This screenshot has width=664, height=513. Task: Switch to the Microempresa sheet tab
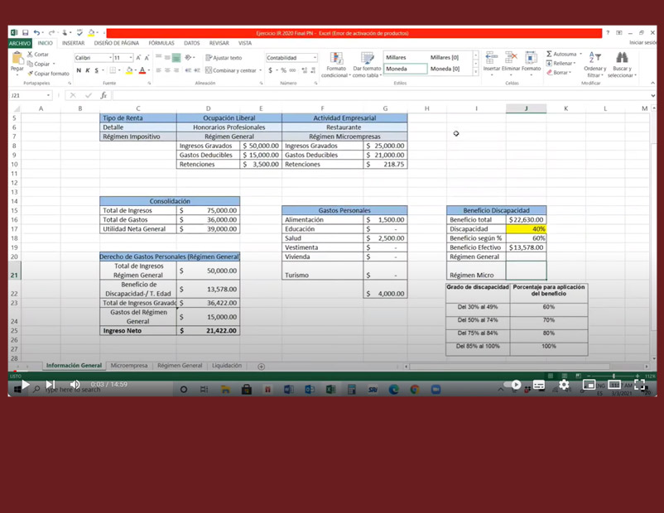pyautogui.click(x=129, y=366)
